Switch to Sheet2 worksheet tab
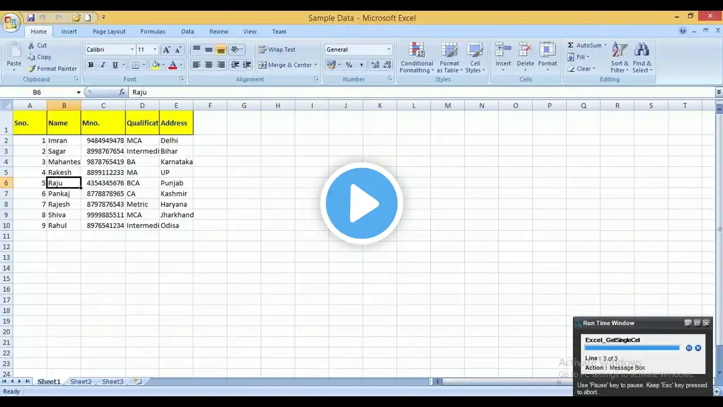The height and width of the screenshot is (407, 723). coord(81,382)
